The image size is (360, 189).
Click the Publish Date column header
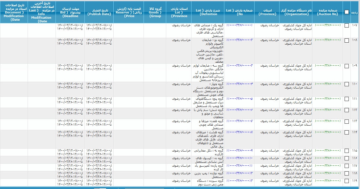pos(99,12)
